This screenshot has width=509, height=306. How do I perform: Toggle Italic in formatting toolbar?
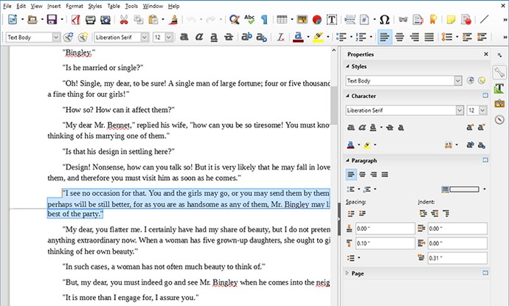pyautogui.click(x=199, y=38)
